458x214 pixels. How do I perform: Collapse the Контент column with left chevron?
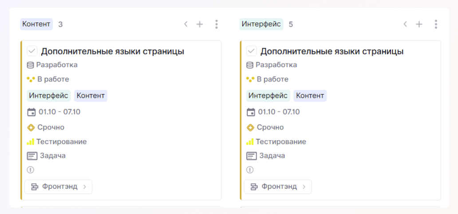click(x=186, y=24)
